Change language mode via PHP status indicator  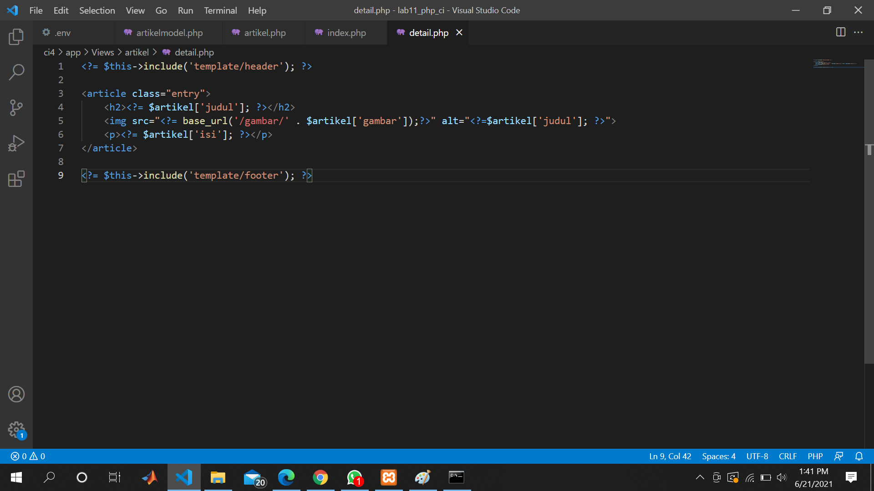coord(815,456)
